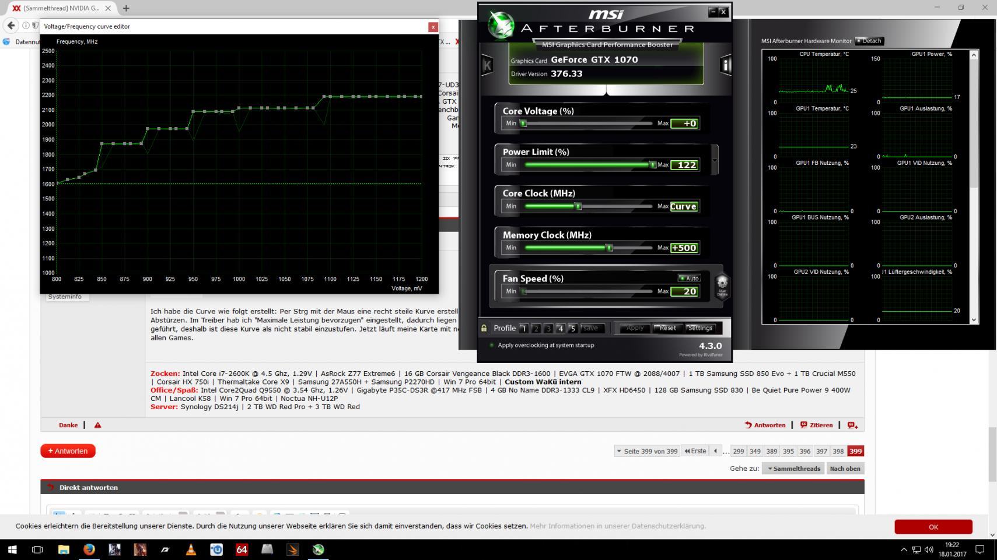Viewport: 997px width, 560px height.
Task: Select Afterburner profile slot 4
Action: (561, 329)
